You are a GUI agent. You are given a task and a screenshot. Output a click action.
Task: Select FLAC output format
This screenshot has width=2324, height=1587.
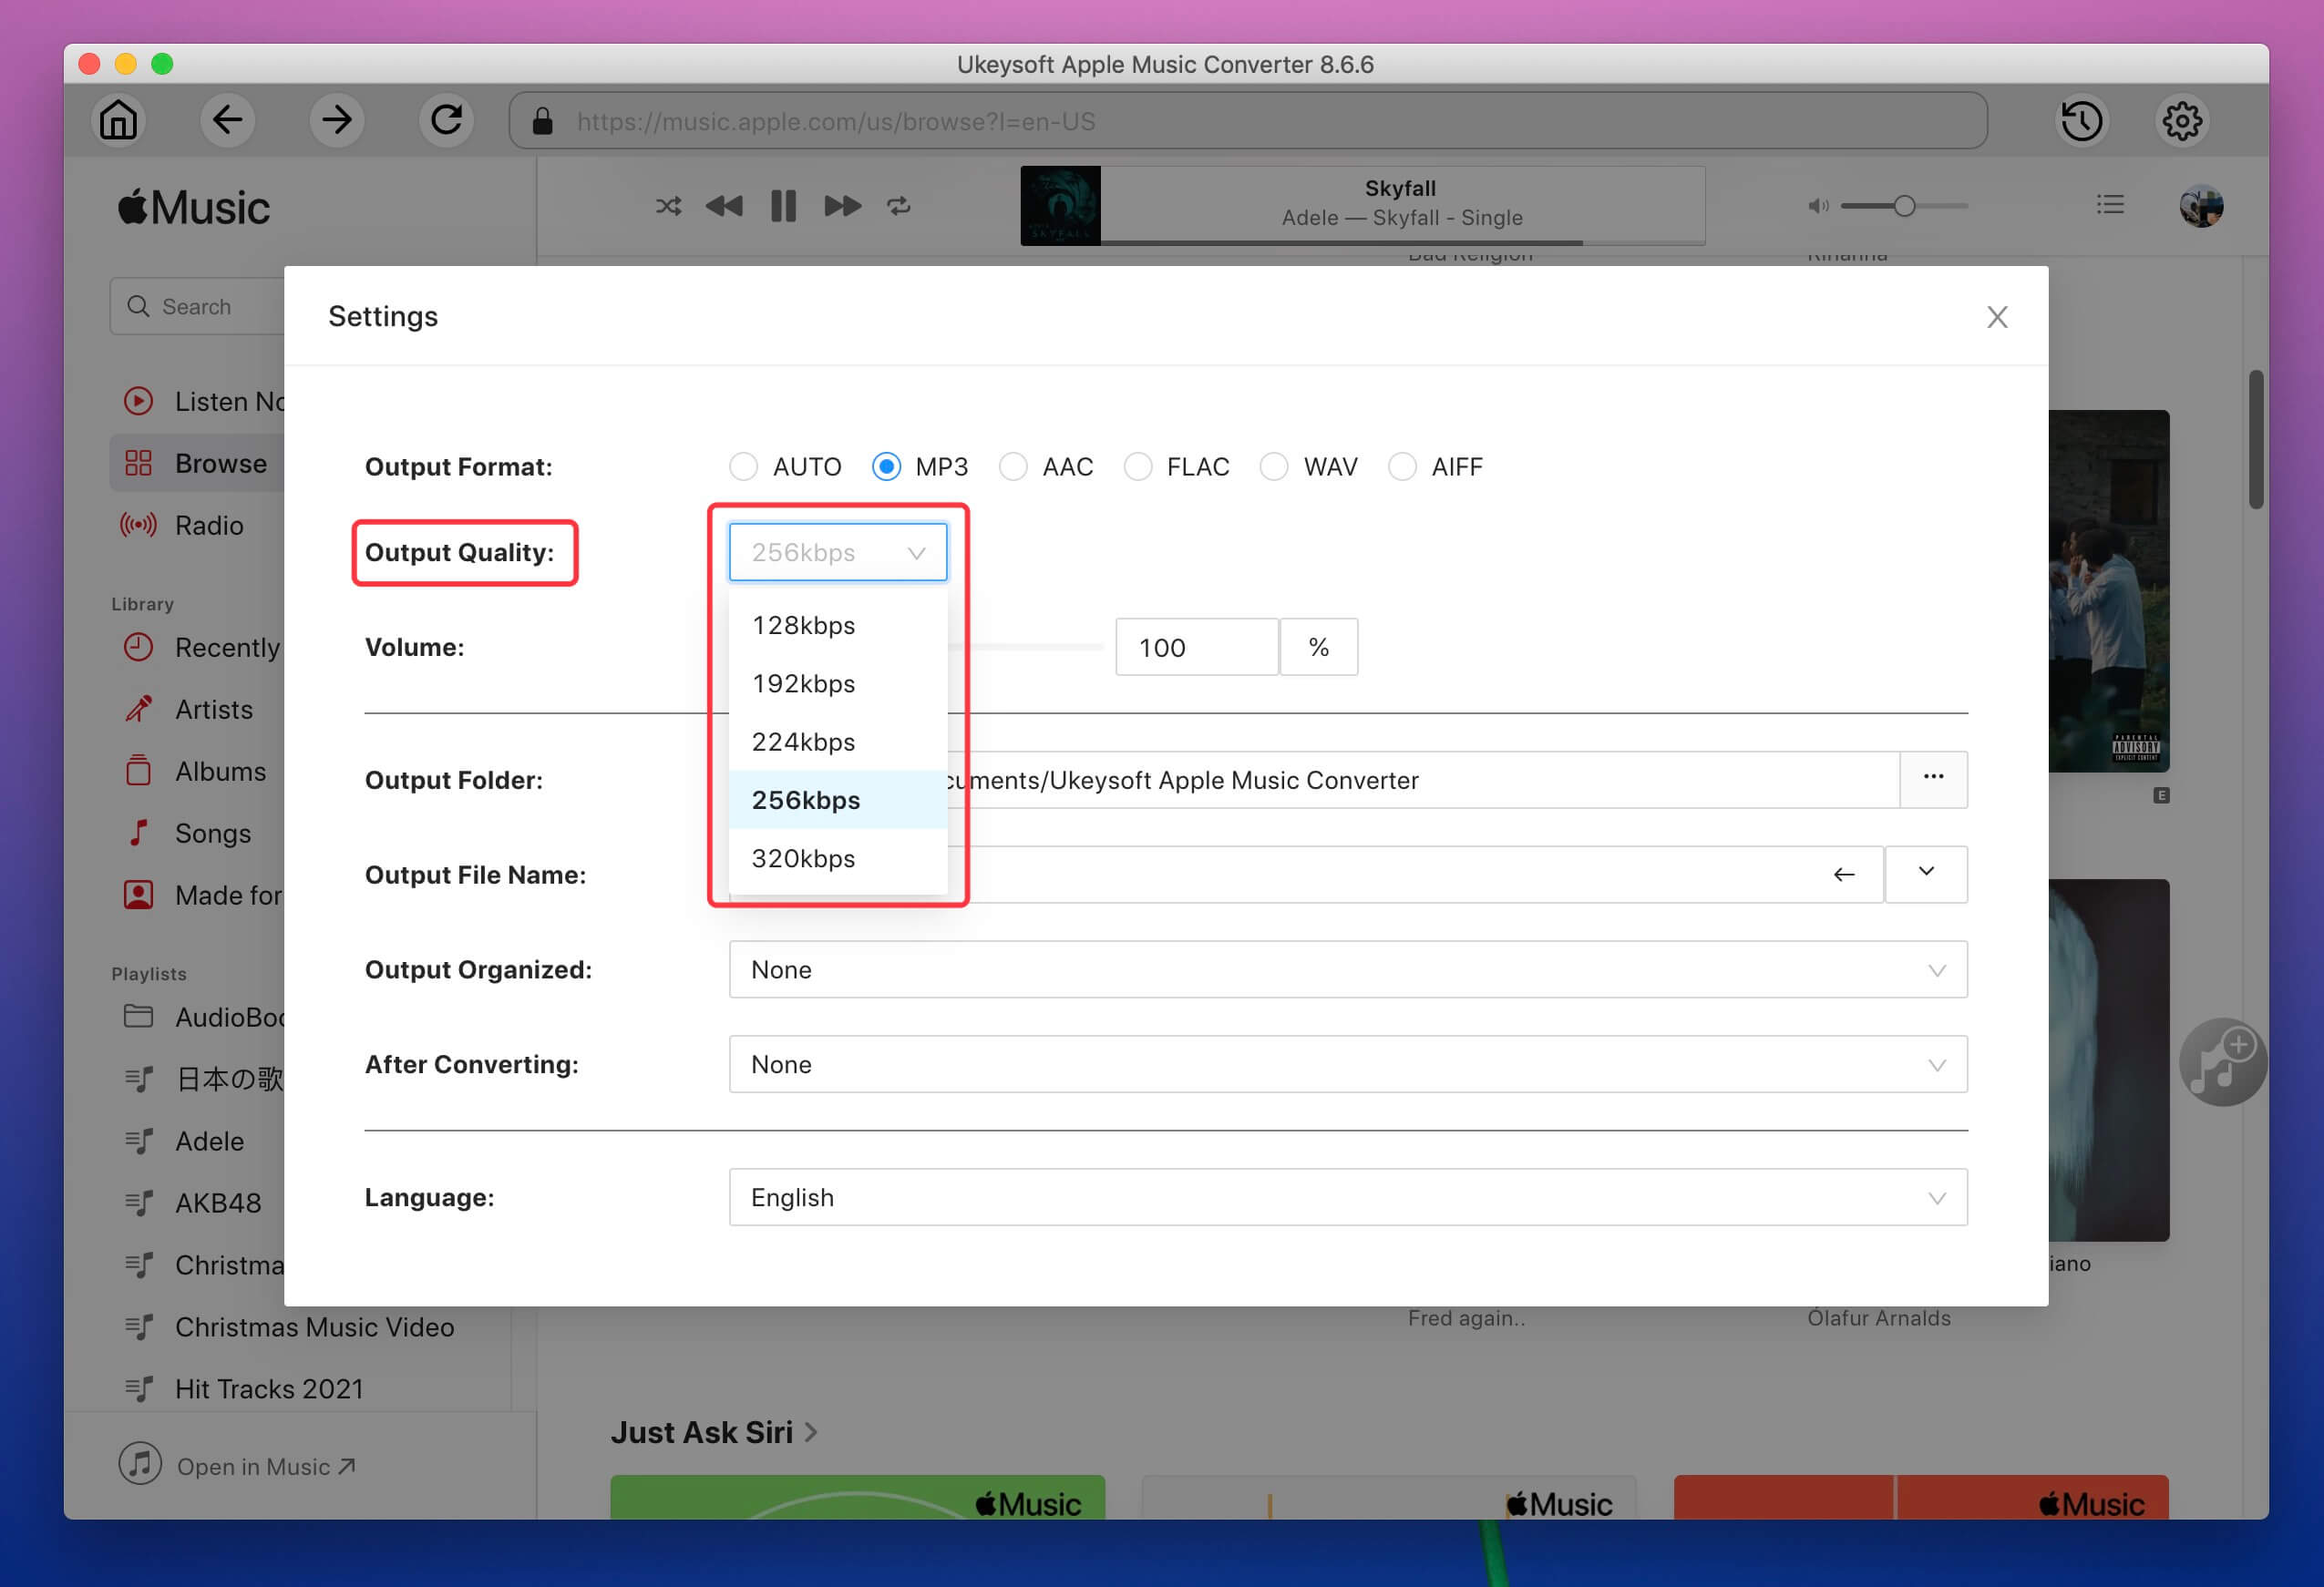[1141, 465]
